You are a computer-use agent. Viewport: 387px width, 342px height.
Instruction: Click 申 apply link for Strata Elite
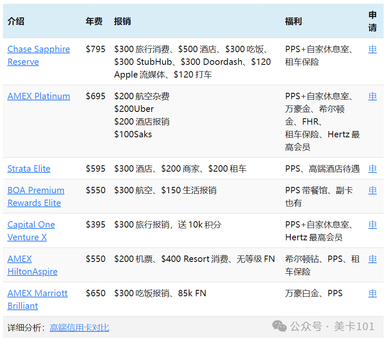[373, 169]
